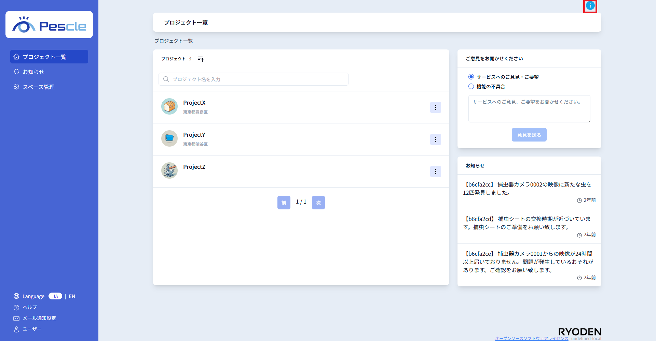Switch language to EN
The height and width of the screenshot is (341, 656).
tap(72, 296)
